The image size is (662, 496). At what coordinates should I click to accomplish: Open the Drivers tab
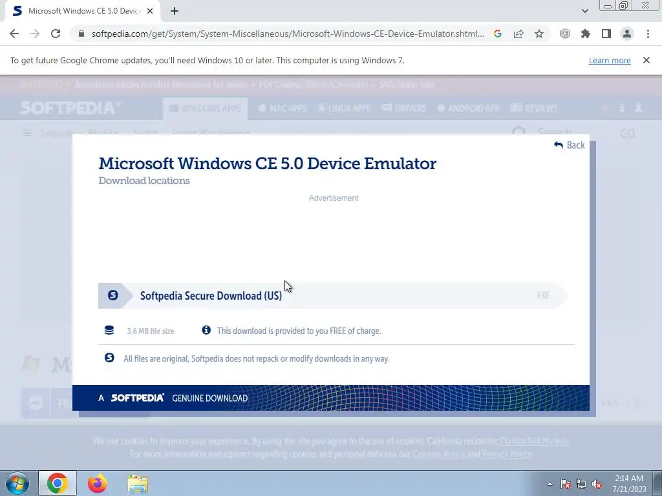pyautogui.click(x=404, y=108)
